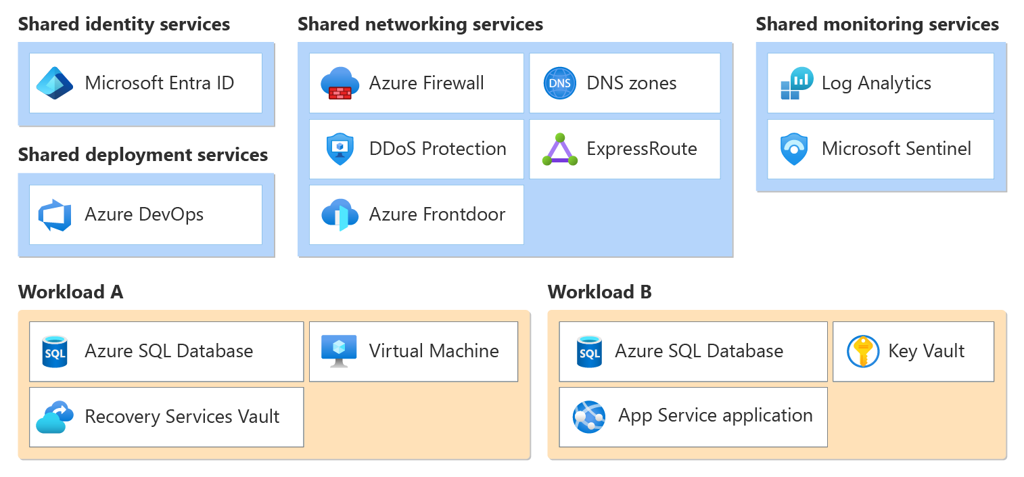Select the 'ExpressRoute' label

pyautogui.click(x=642, y=150)
